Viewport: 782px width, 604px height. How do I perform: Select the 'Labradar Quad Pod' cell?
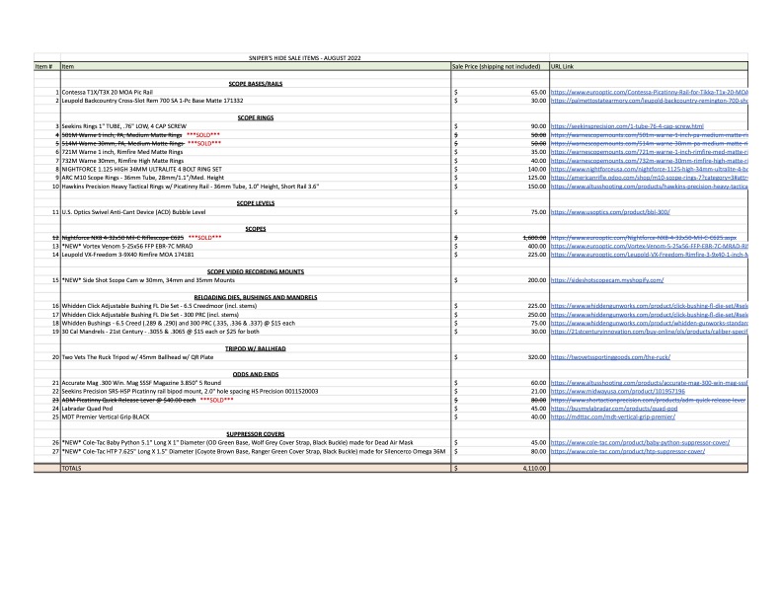[256, 409]
